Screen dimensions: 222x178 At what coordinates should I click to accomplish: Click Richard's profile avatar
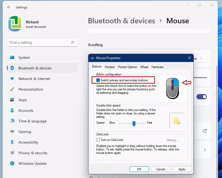(15, 24)
